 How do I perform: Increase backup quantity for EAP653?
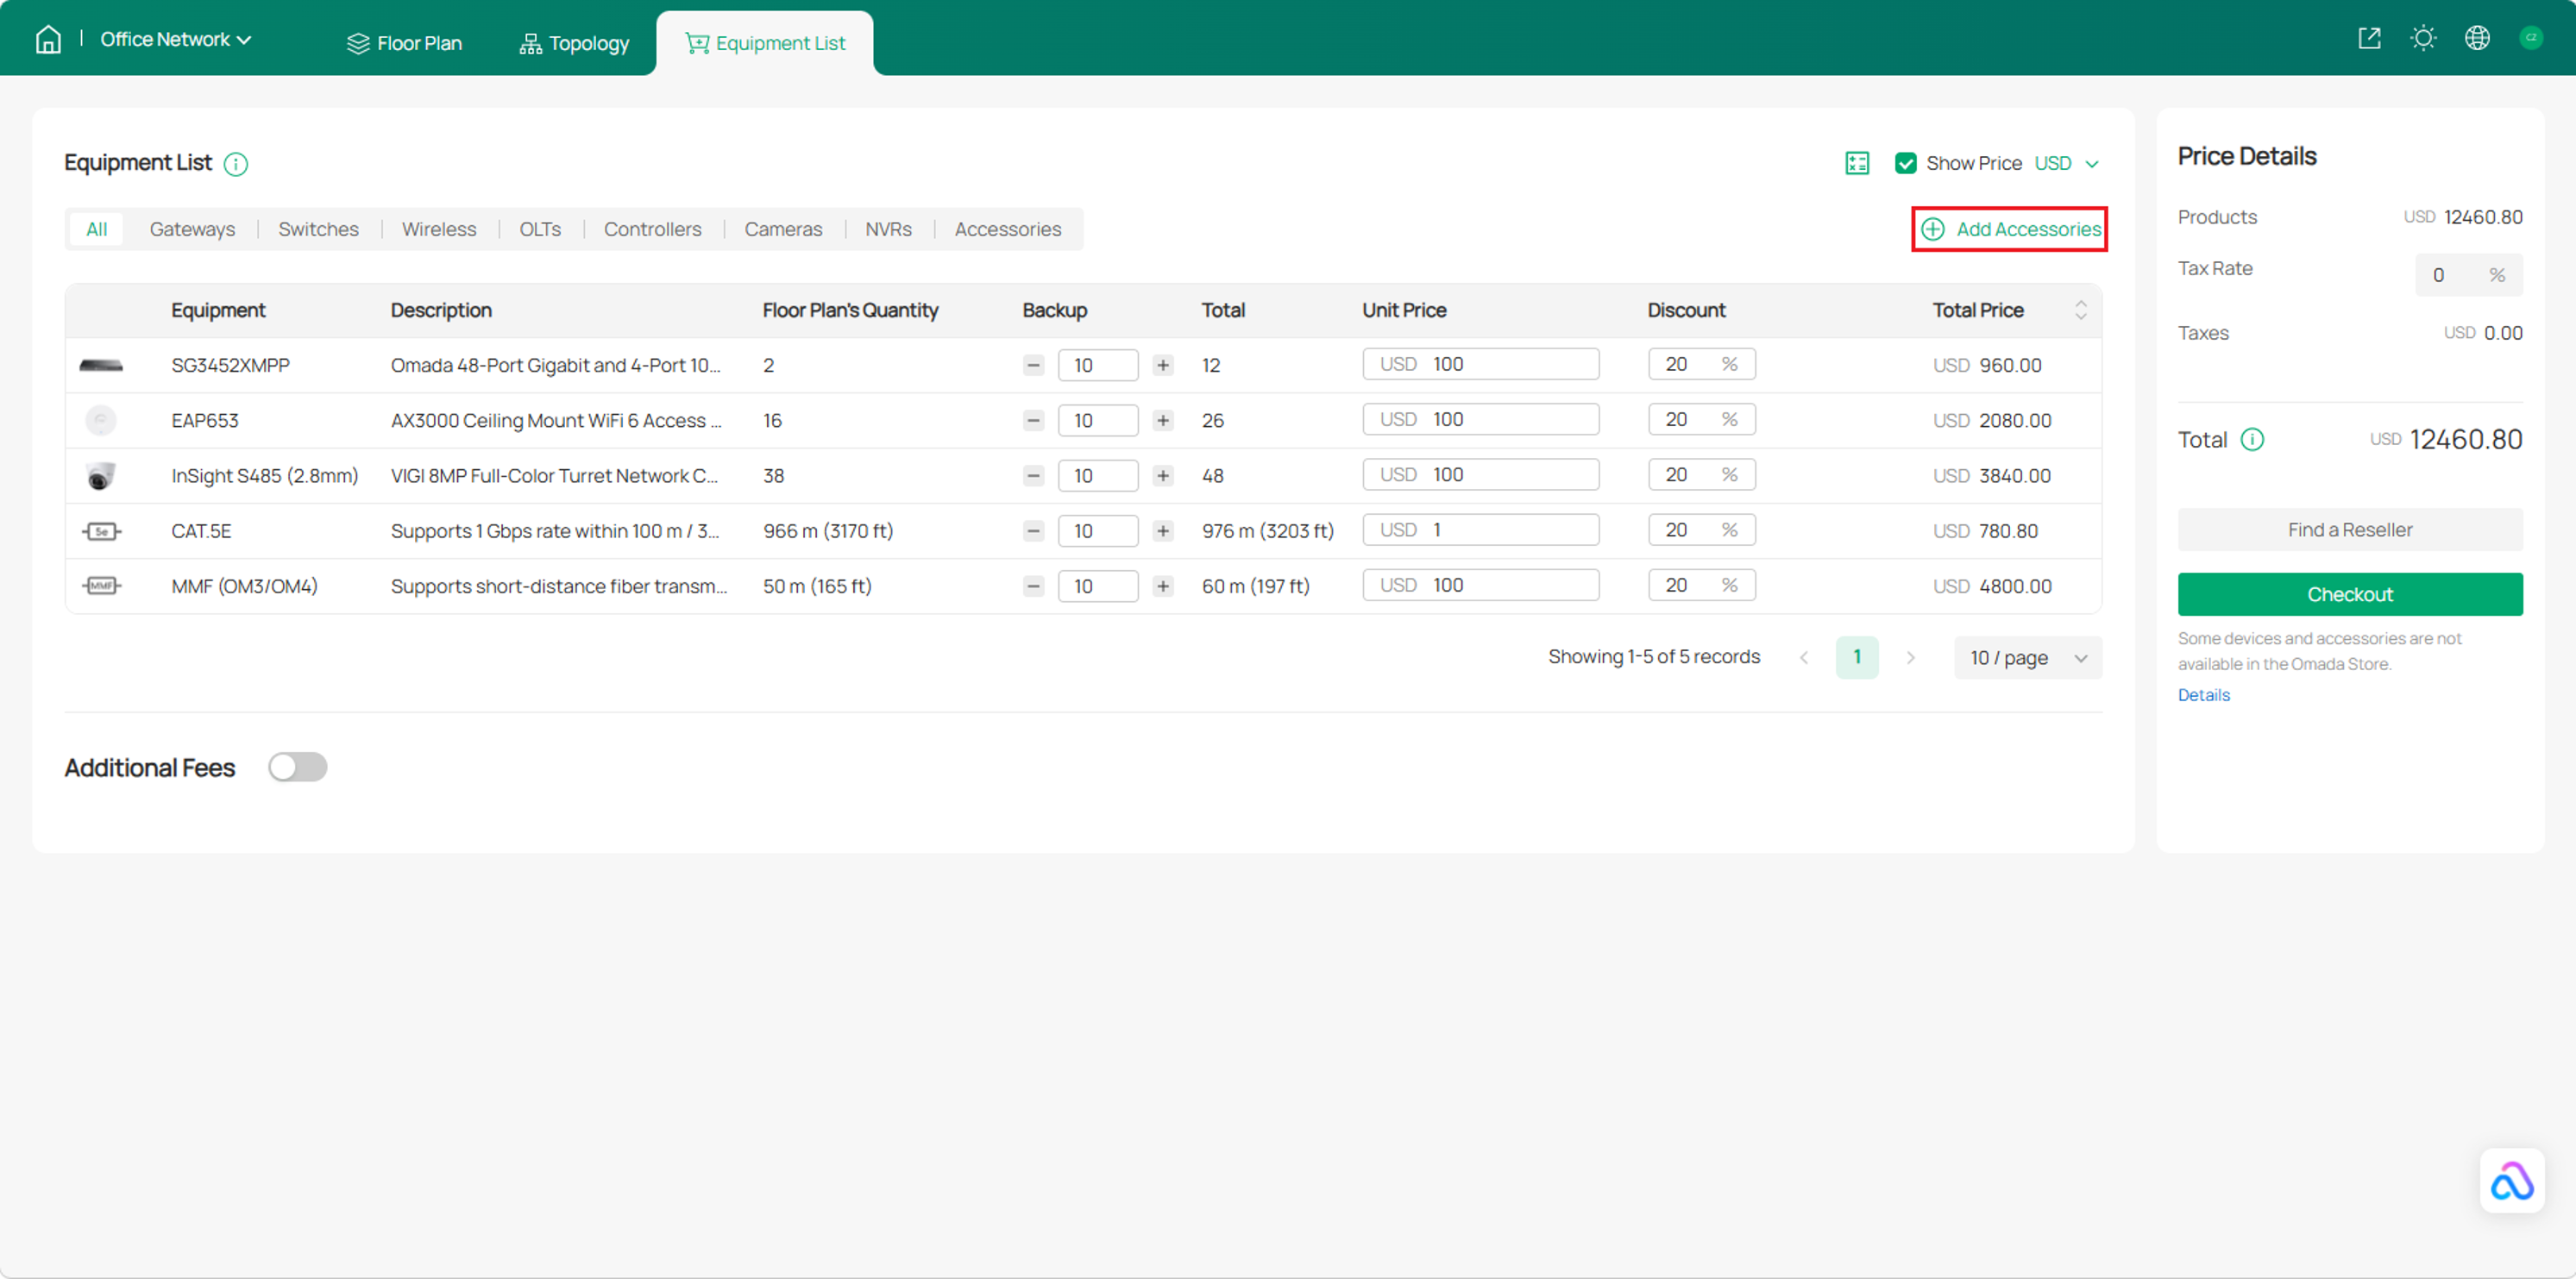(1162, 421)
